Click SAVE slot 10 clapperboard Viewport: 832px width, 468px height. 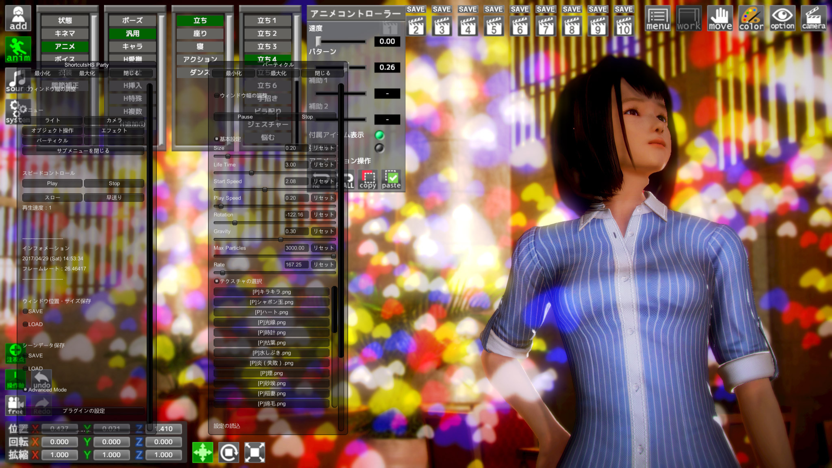tap(624, 25)
